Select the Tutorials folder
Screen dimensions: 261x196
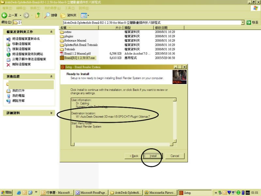coord(68,49)
